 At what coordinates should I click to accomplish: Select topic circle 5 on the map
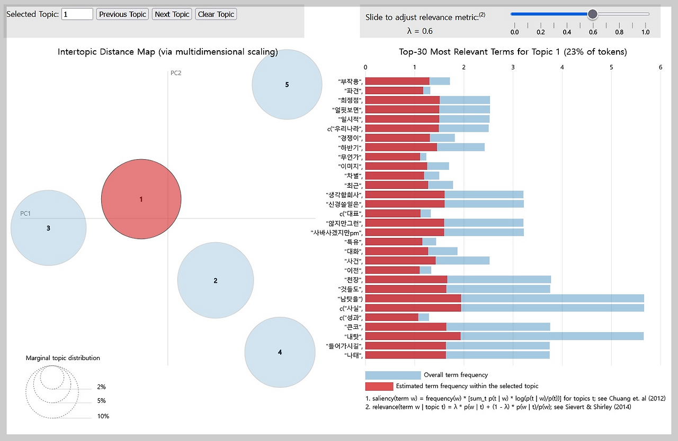coord(287,84)
